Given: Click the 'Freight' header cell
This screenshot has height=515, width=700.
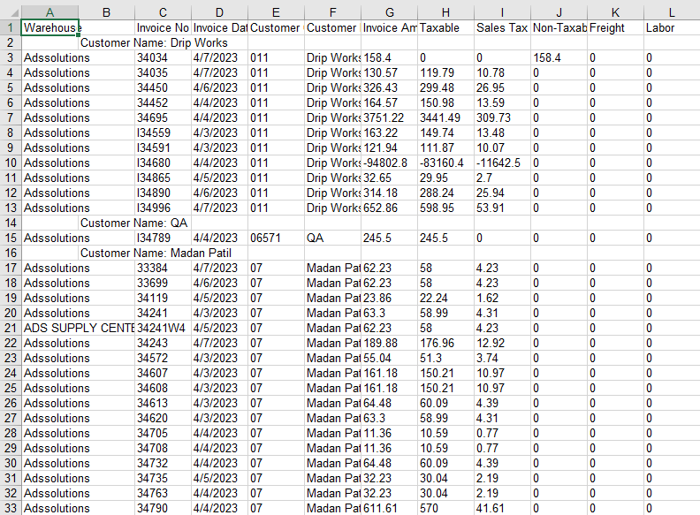Looking at the screenshot, I should click(x=615, y=27).
